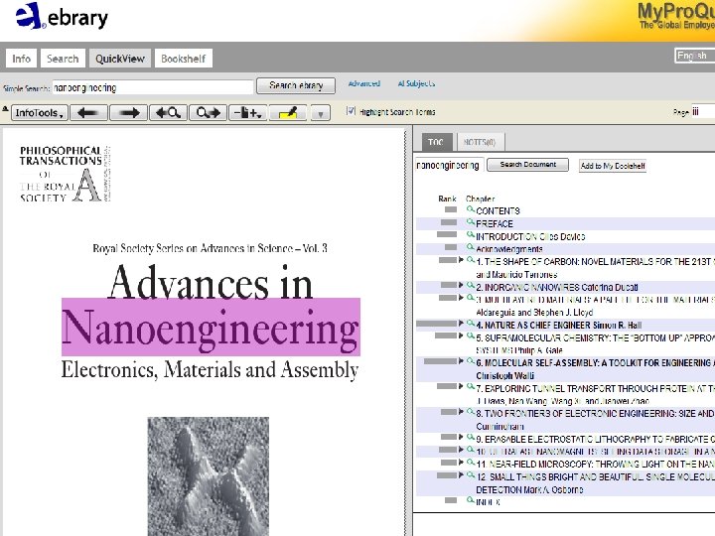Open CONTENTS chapter entry
The width and height of the screenshot is (715, 536).
tap(498, 211)
